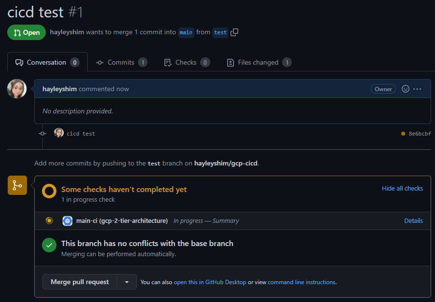Copy the test branch name icon

click(234, 32)
